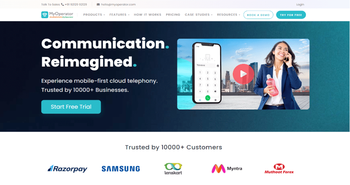Click the Muthoot Forex logo

coord(279,169)
